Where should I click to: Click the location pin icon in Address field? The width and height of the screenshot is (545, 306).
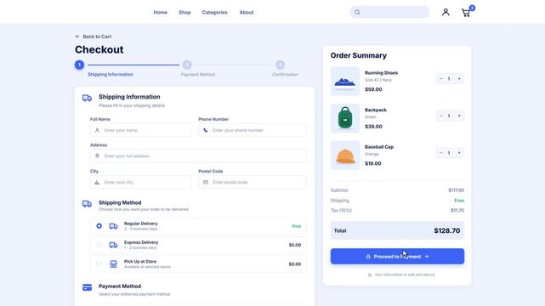pos(97,156)
